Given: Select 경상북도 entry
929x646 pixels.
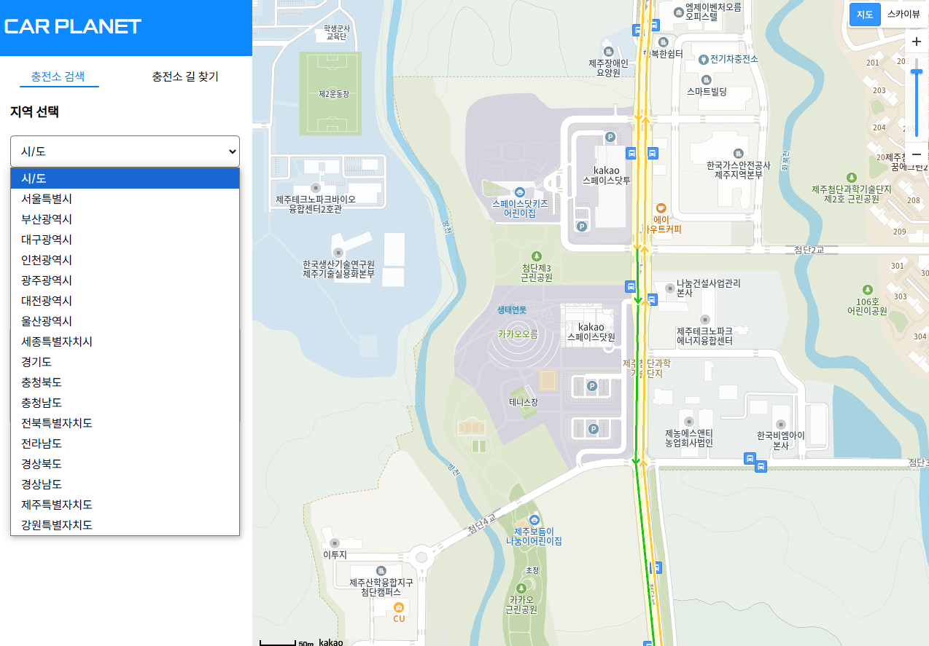Looking at the screenshot, I should coord(125,464).
